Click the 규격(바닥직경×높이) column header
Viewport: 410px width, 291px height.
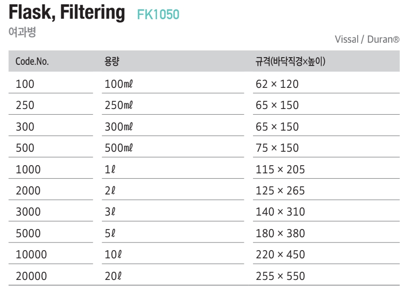[x=290, y=61]
